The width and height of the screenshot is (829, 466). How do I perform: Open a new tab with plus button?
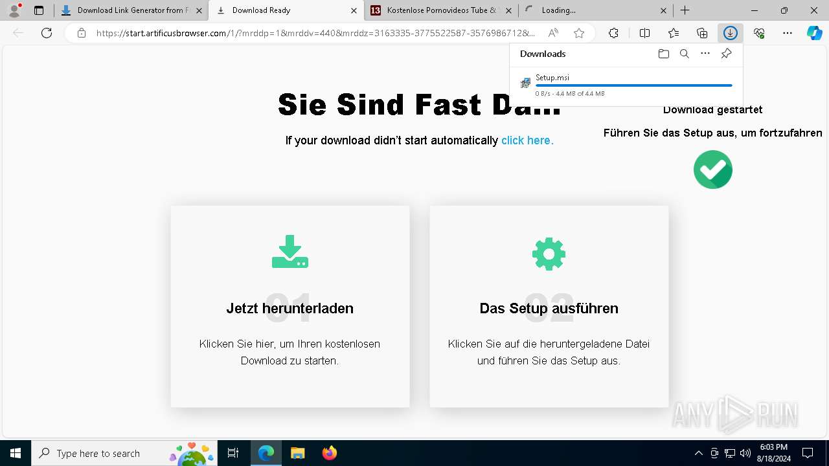click(x=685, y=10)
